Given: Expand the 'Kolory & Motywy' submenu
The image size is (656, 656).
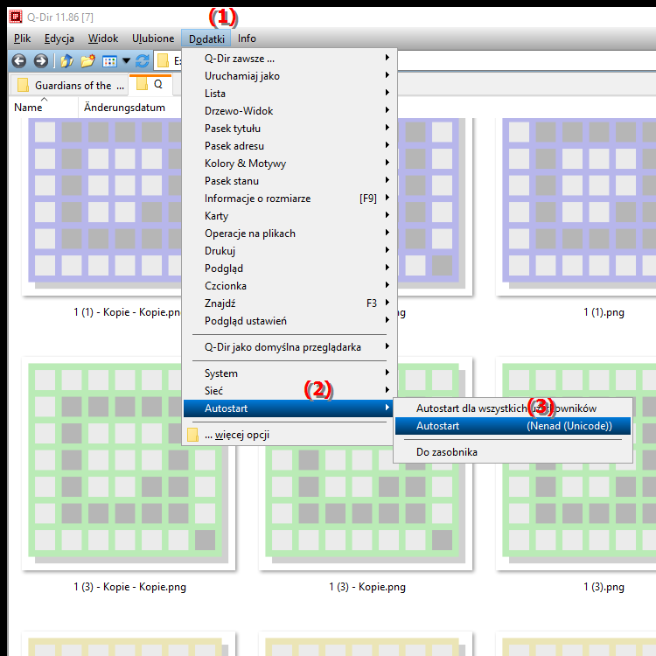Looking at the screenshot, I should (x=290, y=164).
